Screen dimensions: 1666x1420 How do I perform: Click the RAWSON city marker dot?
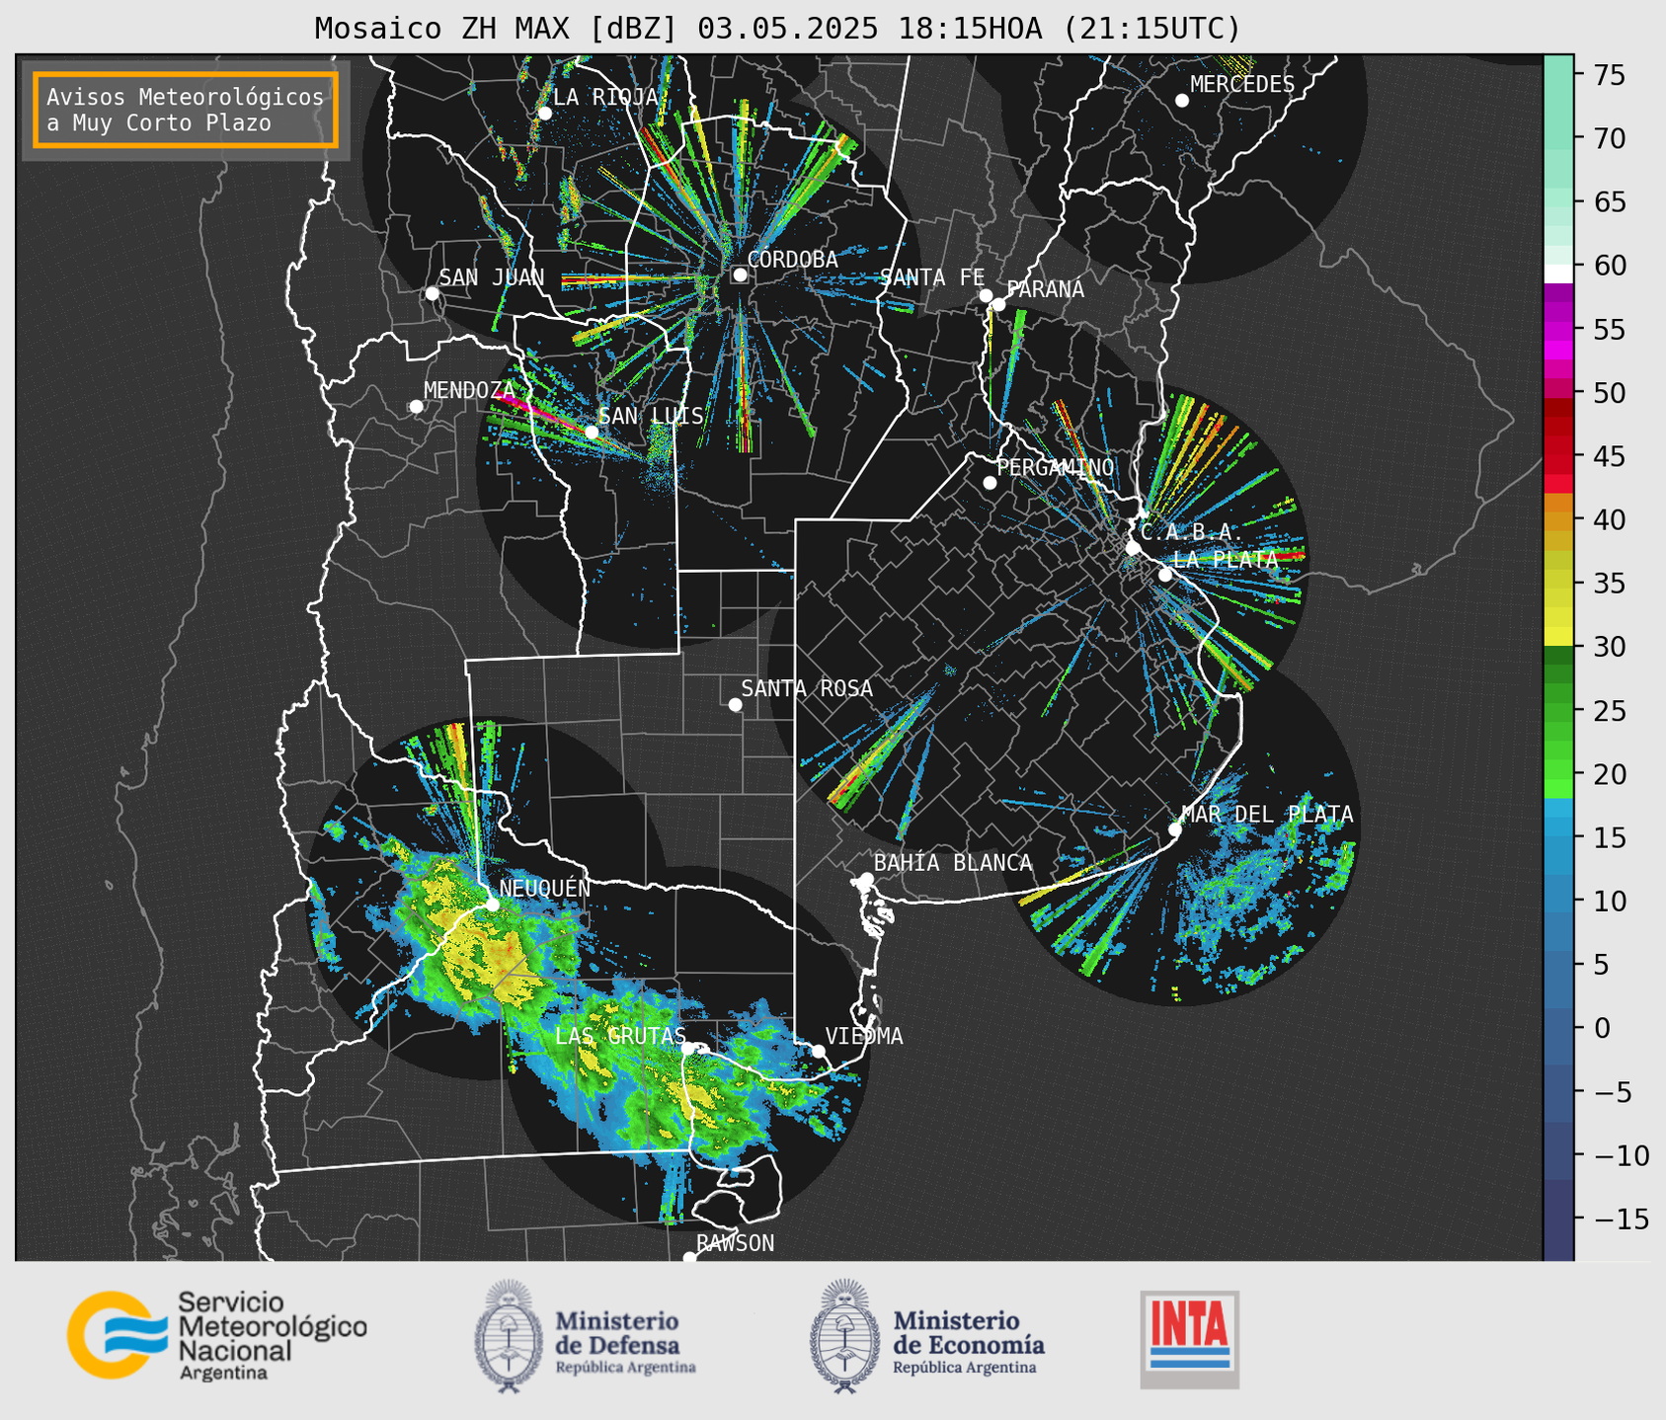pos(689,1258)
